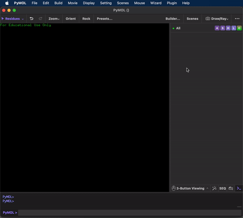Click the S show button for All
The image size is (243, 218).
coord(223,28)
